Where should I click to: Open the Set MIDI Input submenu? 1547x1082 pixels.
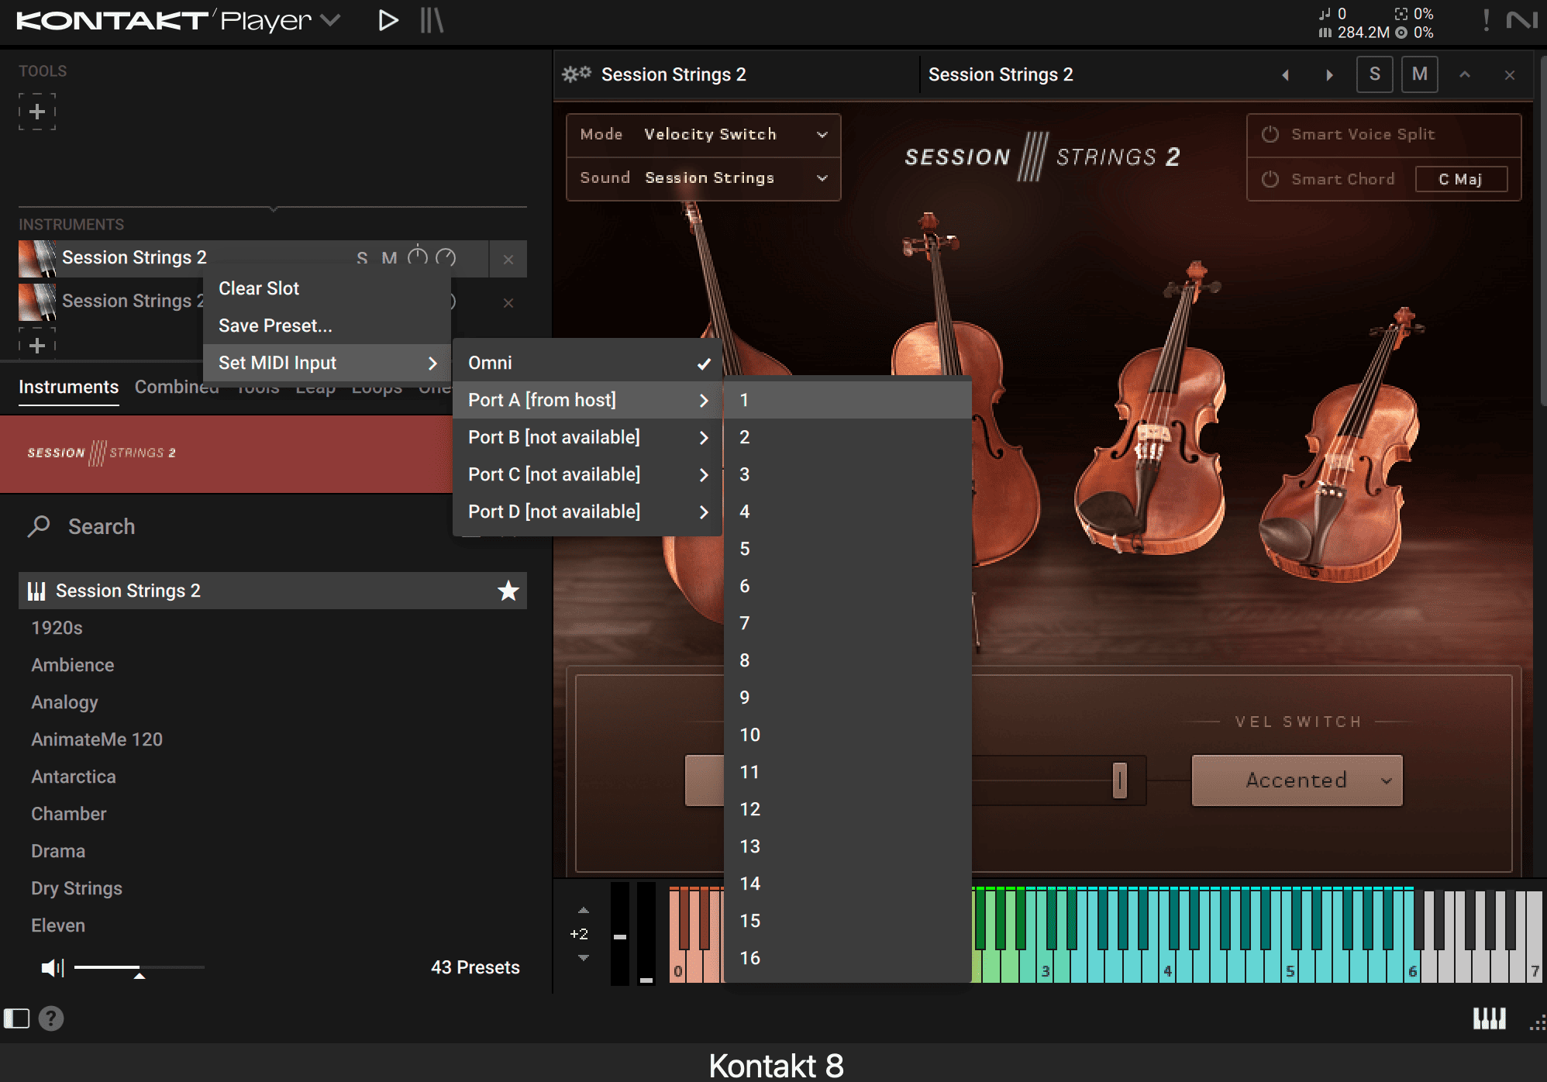327,363
